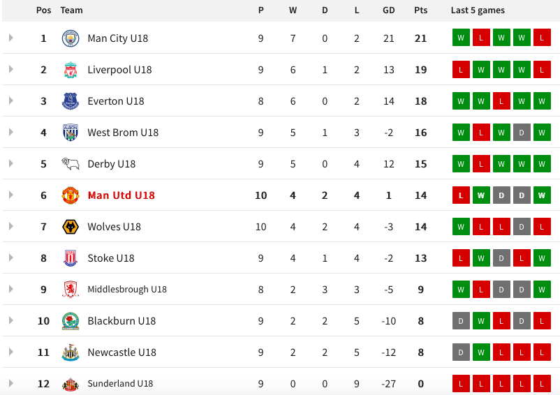Viewport: 560px width, 395px height.
Task: Open the Middlesbrough U18 team link
Action: click(x=127, y=290)
